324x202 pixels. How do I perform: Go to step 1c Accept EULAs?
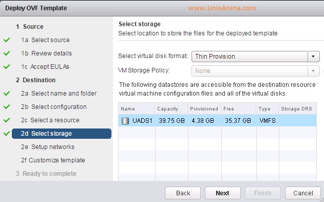pyautogui.click(x=45, y=67)
